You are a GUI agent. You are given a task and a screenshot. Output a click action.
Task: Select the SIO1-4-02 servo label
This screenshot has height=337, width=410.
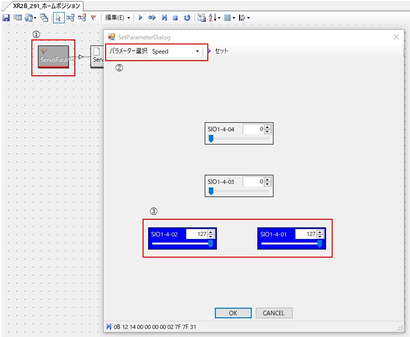tap(164, 234)
